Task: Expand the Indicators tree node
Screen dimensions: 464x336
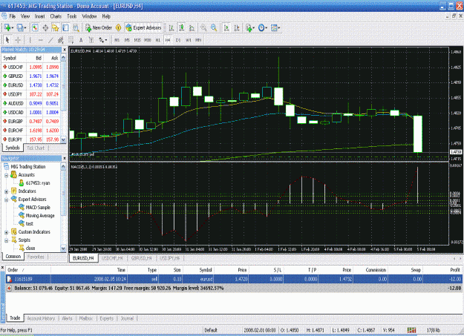Action: pyautogui.click(x=6, y=191)
